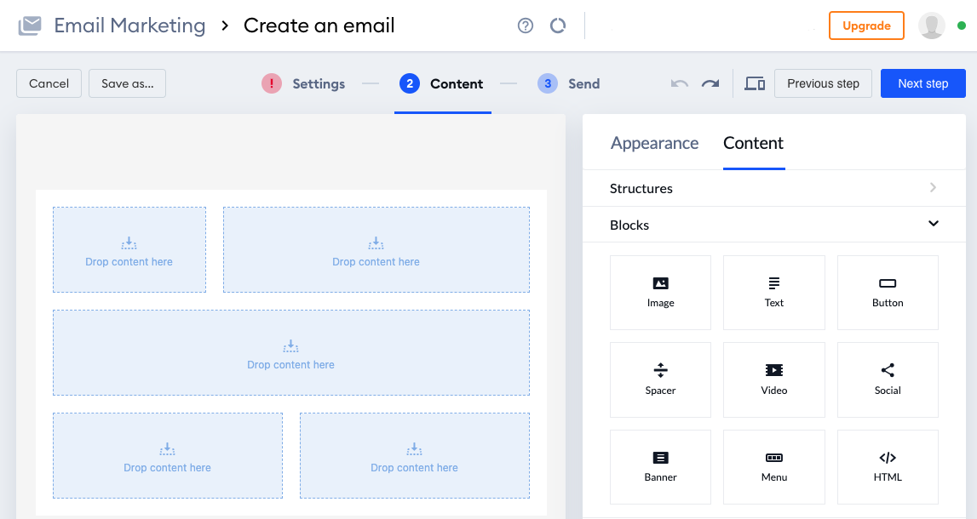Select the HTML block
This screenshot has height=519, width=977.
pos(888,467)
